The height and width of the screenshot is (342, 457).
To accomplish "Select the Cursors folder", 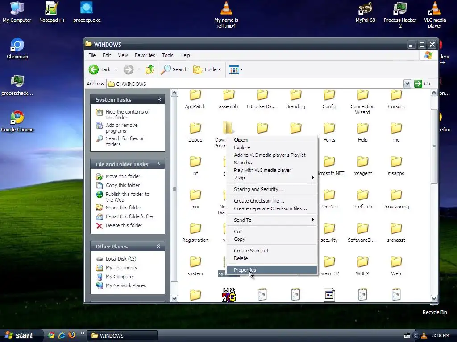I will point(396,99).
